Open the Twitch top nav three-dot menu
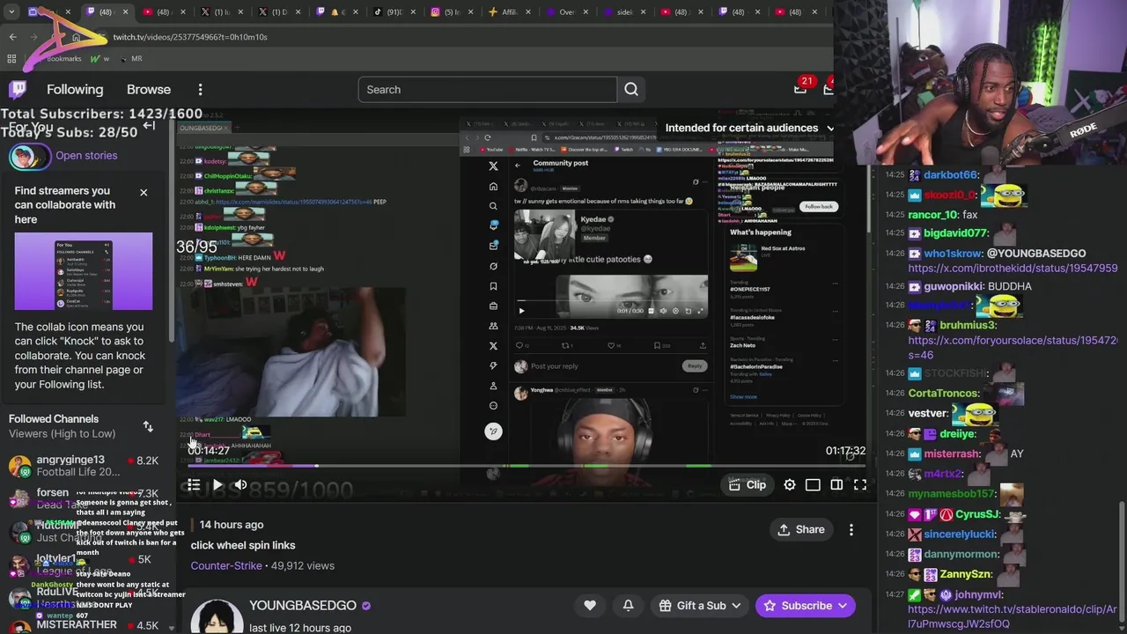This screenshot has width=1127, height=634. pyautogui.click(x=200, y=89)
